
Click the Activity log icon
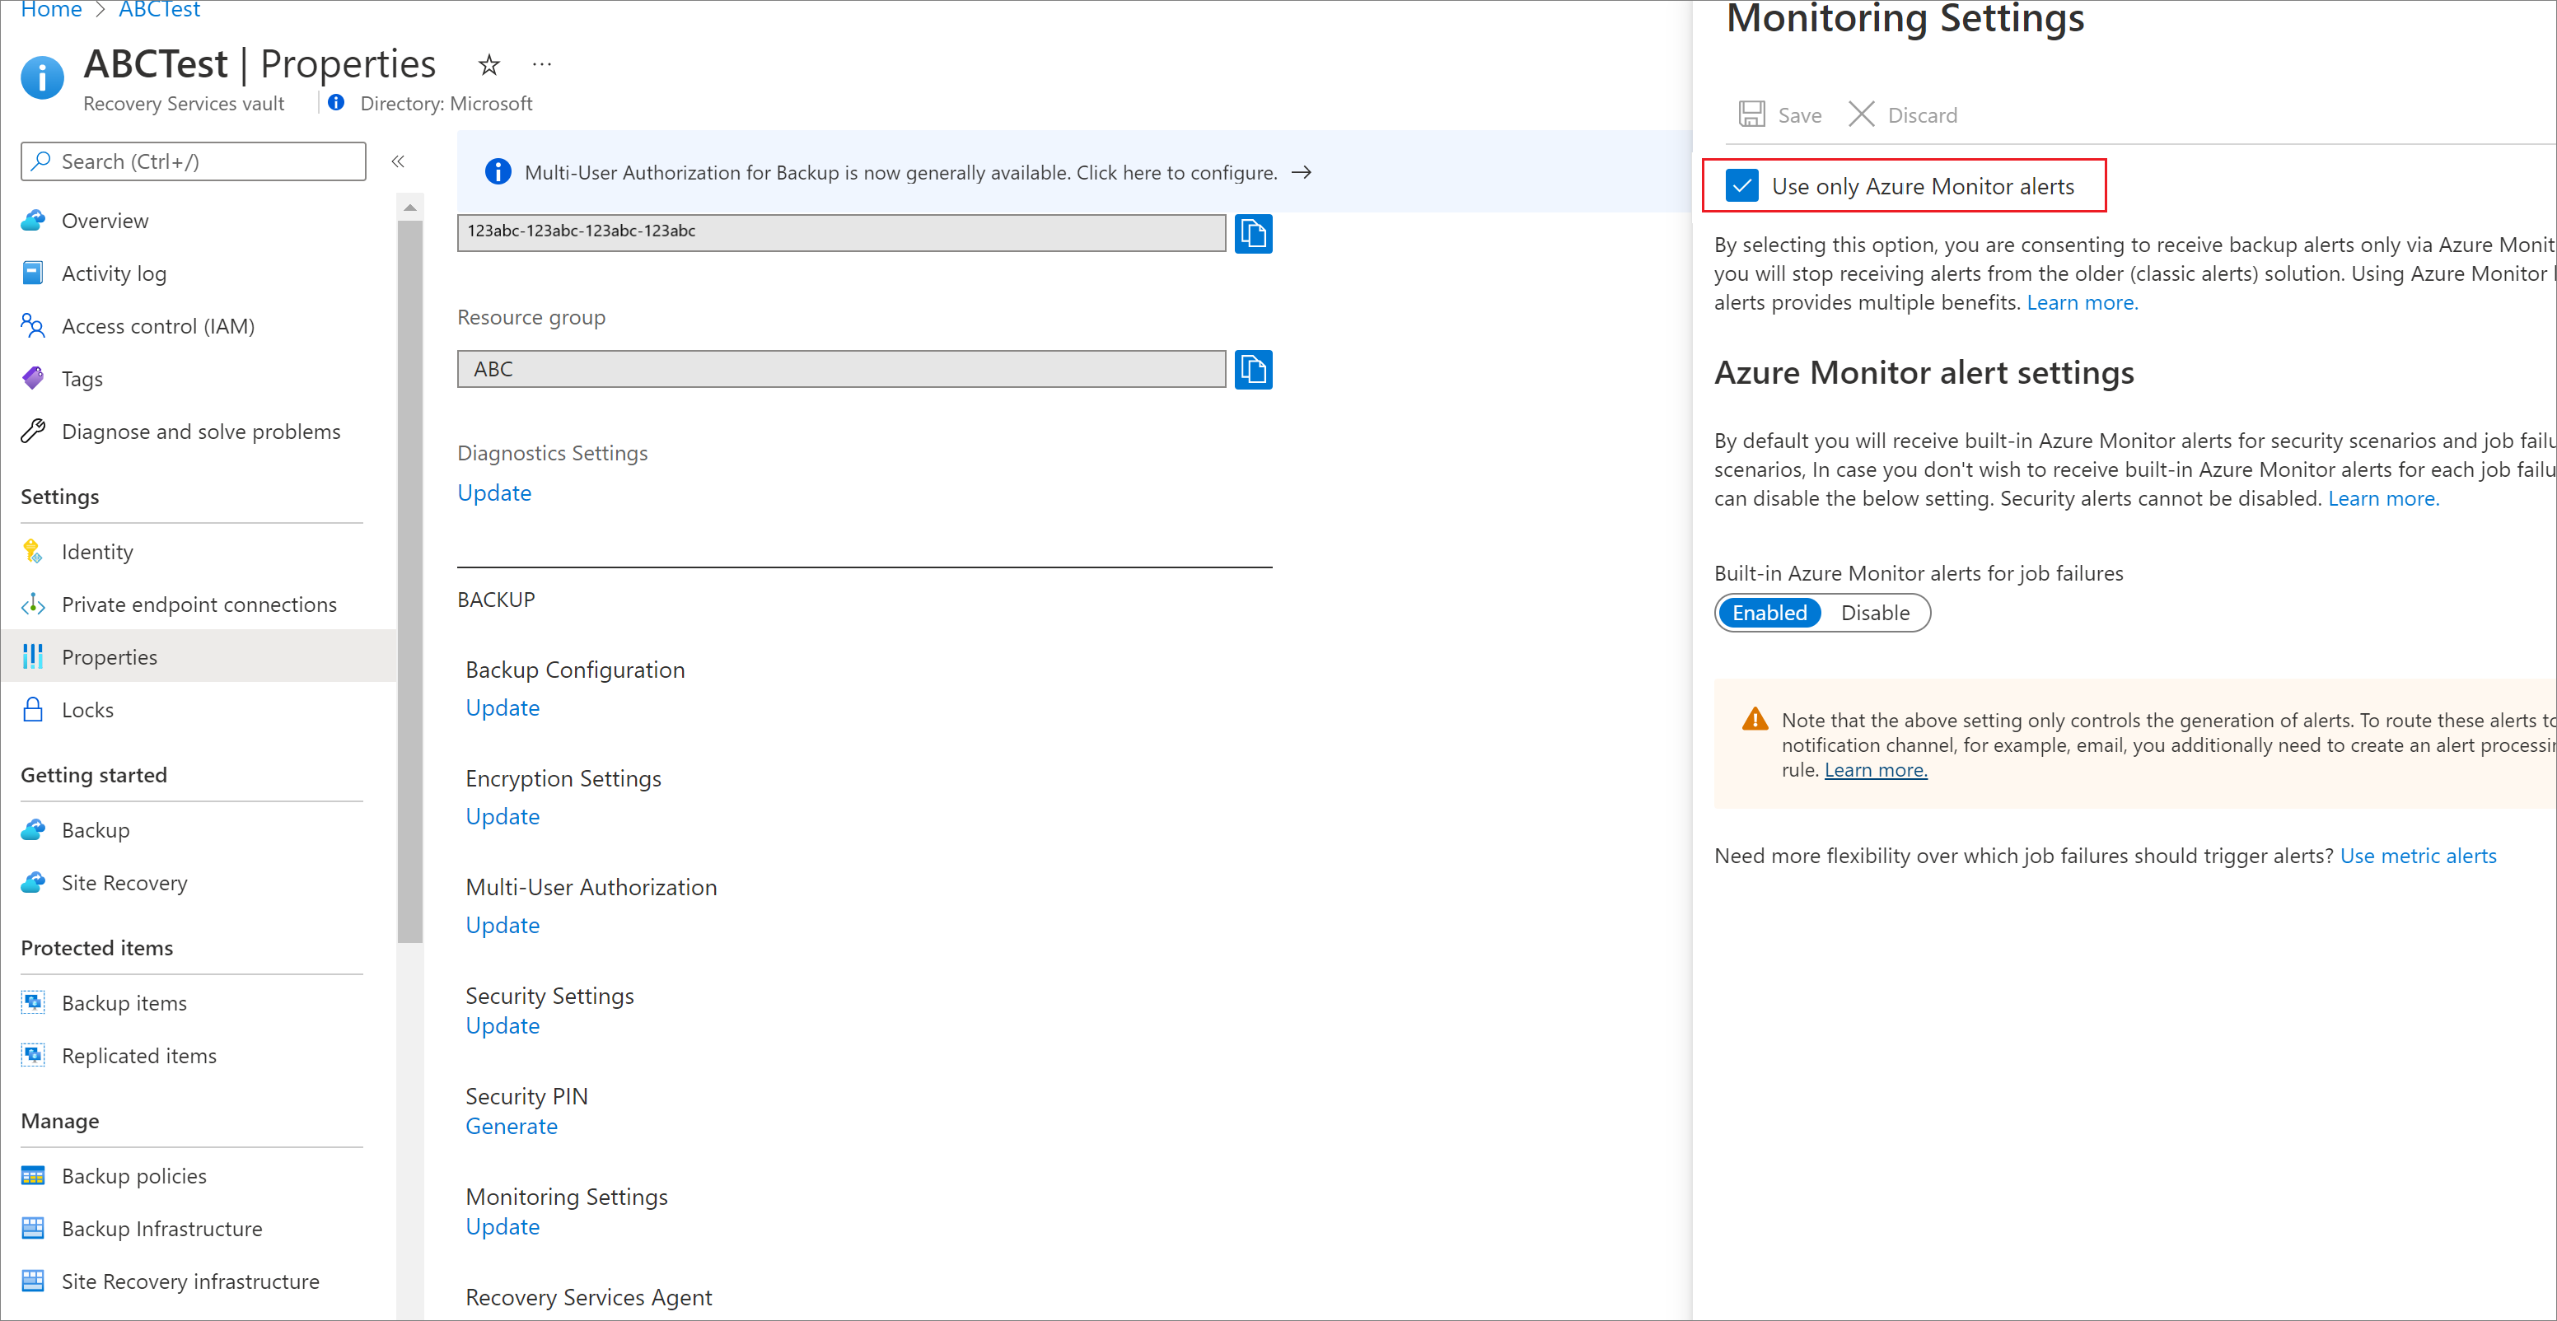click(x=32, y=271)
